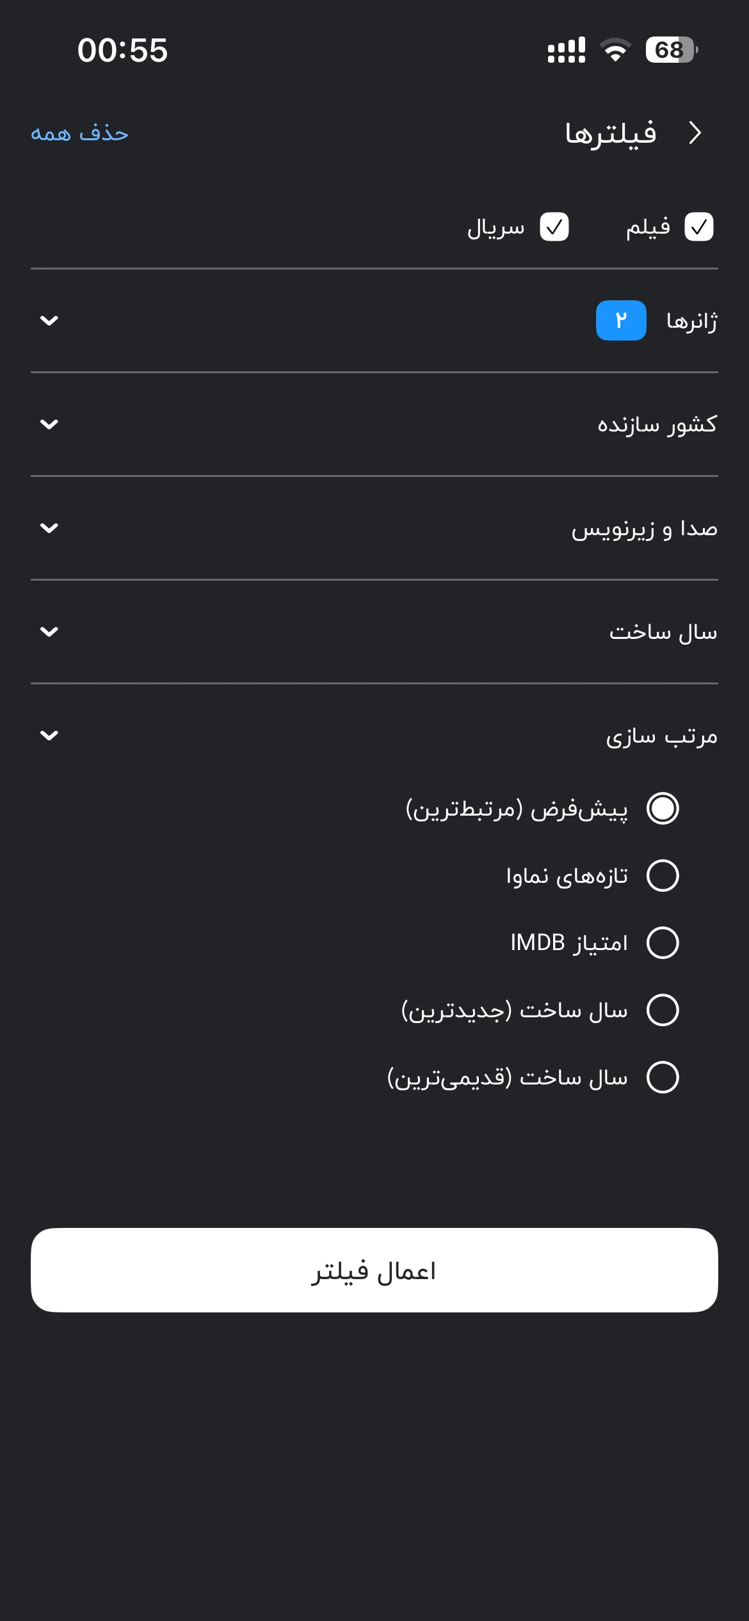This screenshot has height=1621, width=749.
Task: Tap the cellular signal bars icon
Action: [x=567, y=50]
